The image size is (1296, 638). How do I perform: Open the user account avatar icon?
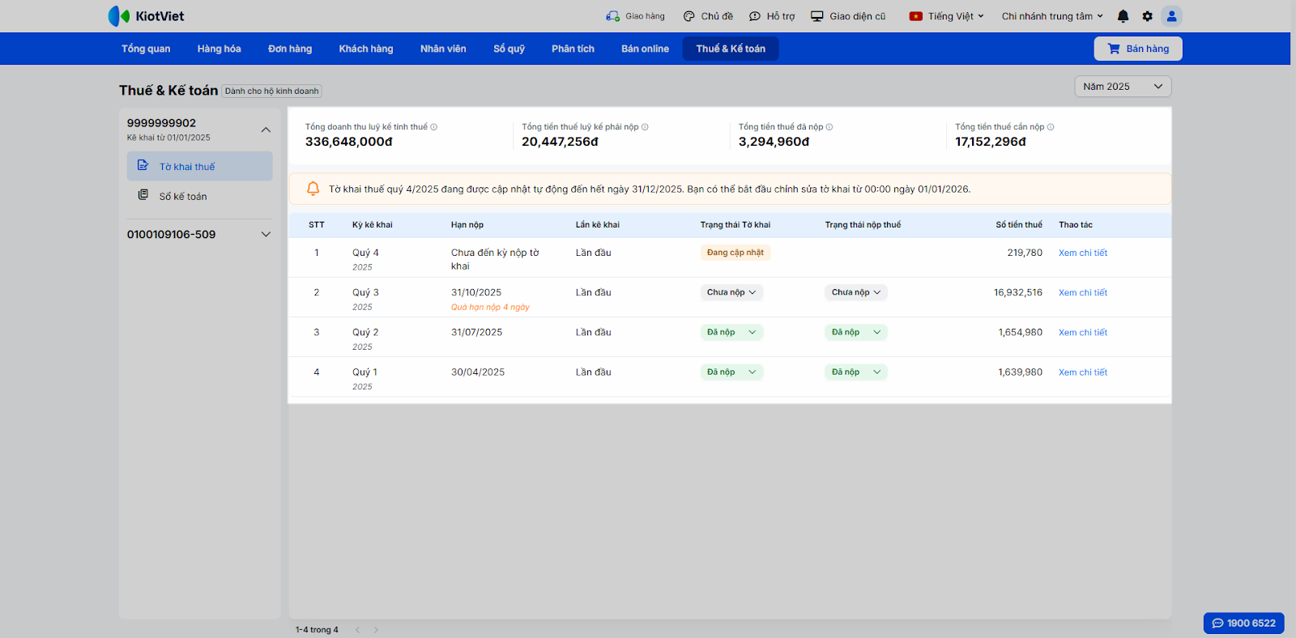pos(1171,16)
